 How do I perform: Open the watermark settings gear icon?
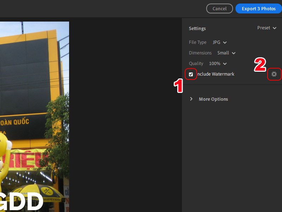(x=274, y=74)
